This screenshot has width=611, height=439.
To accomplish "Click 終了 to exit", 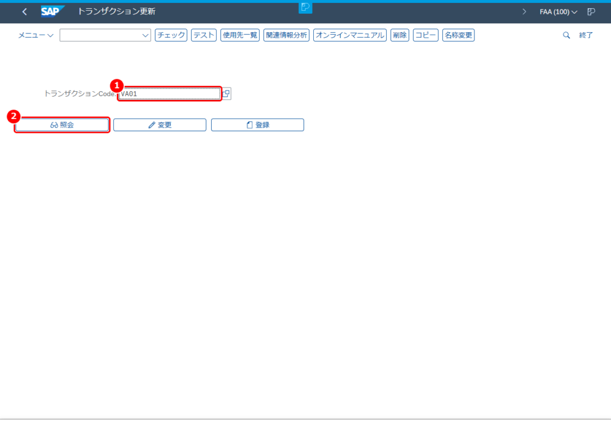I will (x=586, y=35).
